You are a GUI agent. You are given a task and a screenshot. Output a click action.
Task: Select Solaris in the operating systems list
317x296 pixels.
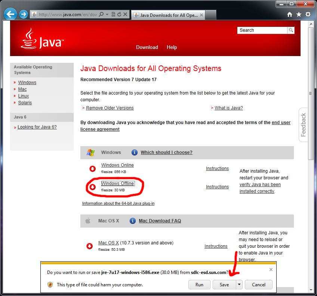tap(25, 102)
